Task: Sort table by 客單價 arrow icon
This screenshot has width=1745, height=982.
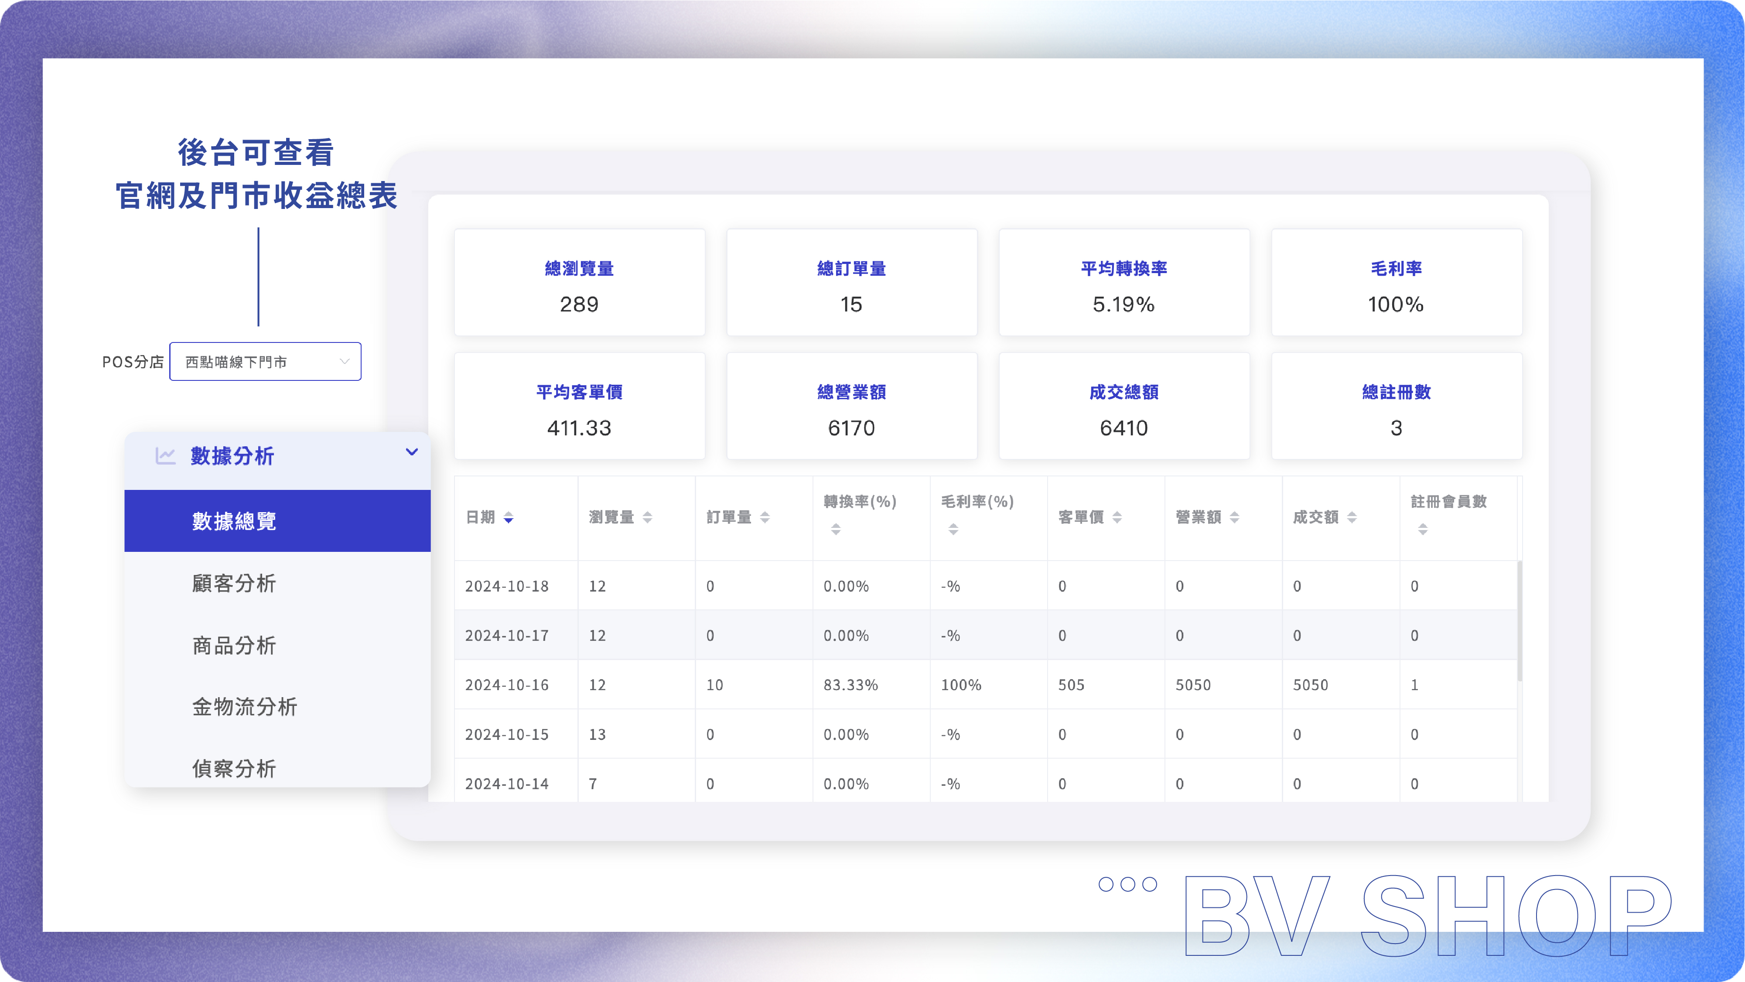Action: click(x=1117, y=518)
